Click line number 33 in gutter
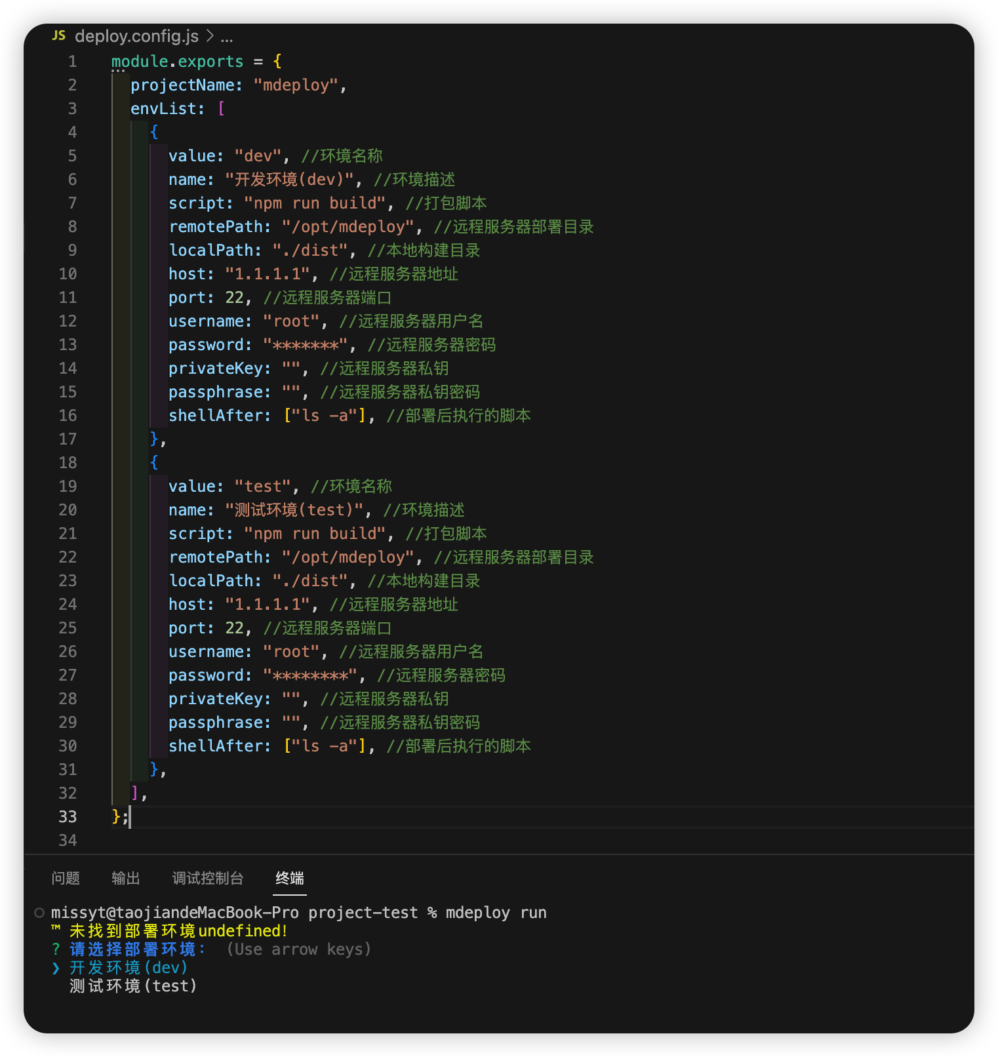Screen dimensions: 998x1057 click(68, 817)
